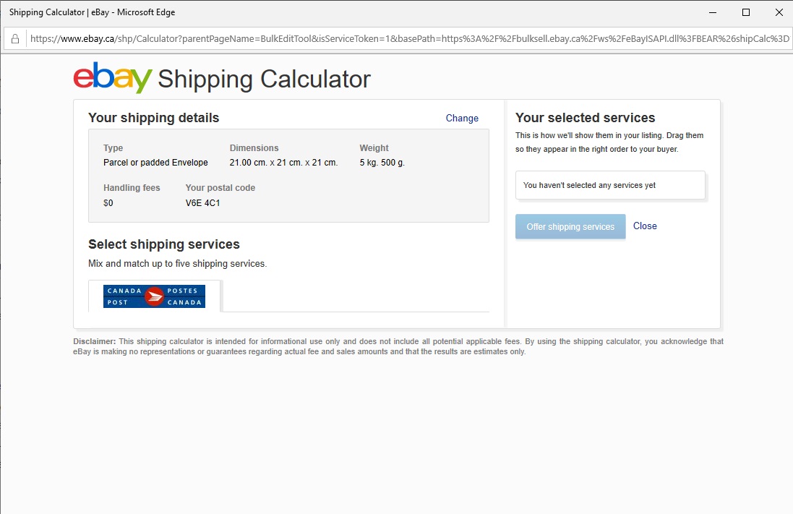Close the Edge window with X
Image resolution: width=793 pixels, height=514 pixels.
pos(779,12)
